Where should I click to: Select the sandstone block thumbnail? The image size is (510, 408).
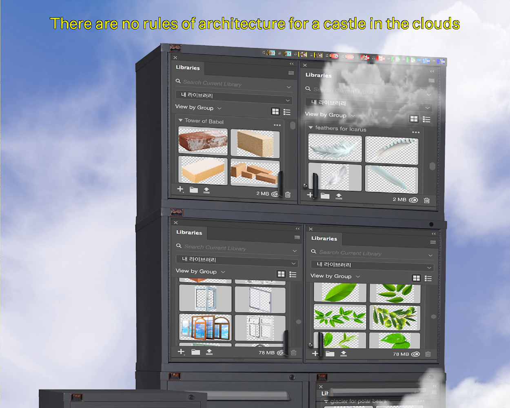click(x=255, y=144)
